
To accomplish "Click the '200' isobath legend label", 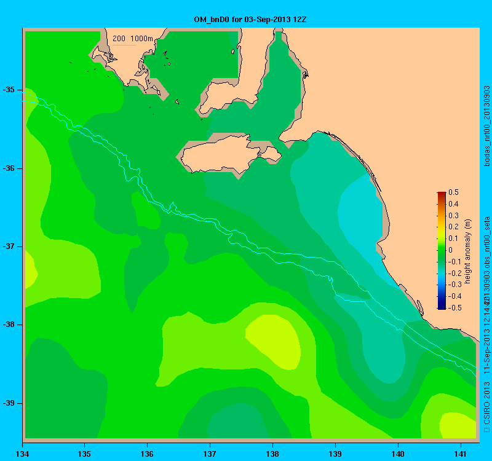I will click(x=119, y=39).
